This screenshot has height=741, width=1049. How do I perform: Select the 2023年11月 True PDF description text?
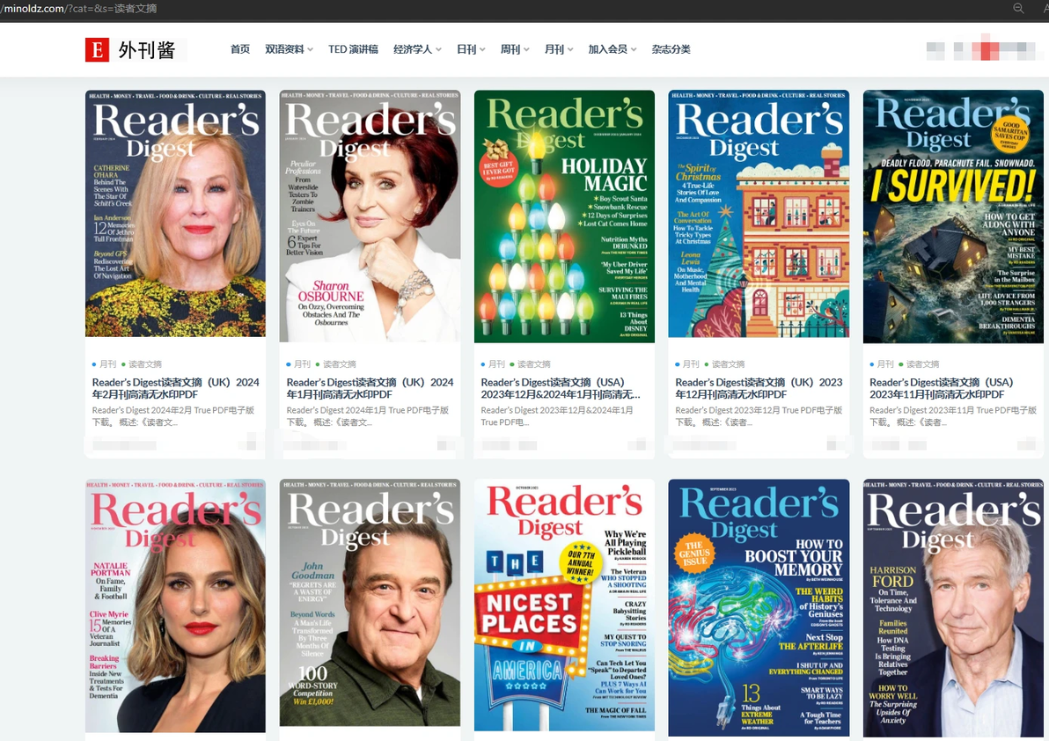tap(953, 416)
